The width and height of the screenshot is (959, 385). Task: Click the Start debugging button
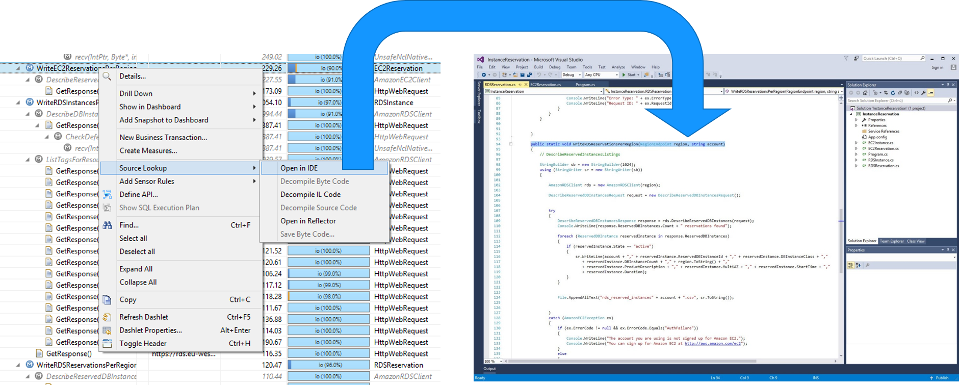tap(629, 75)
